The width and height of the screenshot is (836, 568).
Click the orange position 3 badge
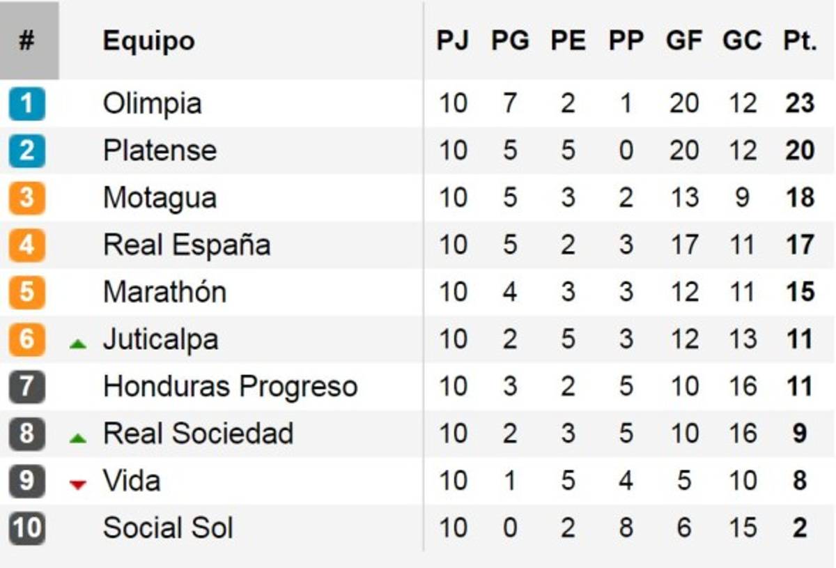coord(26,198)
